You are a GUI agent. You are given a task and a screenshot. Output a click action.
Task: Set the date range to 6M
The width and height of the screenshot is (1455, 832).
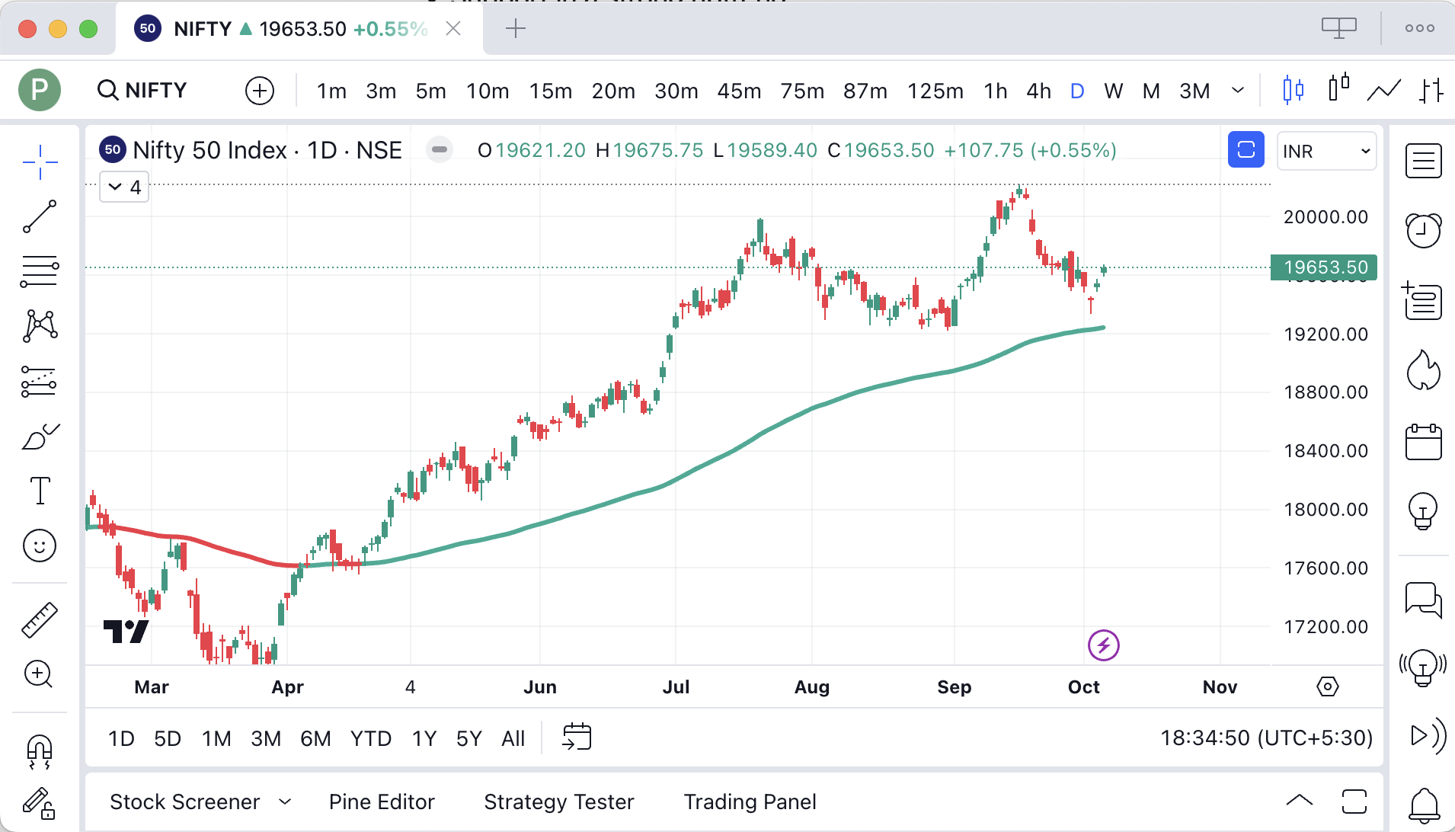[x=315, y=738]
